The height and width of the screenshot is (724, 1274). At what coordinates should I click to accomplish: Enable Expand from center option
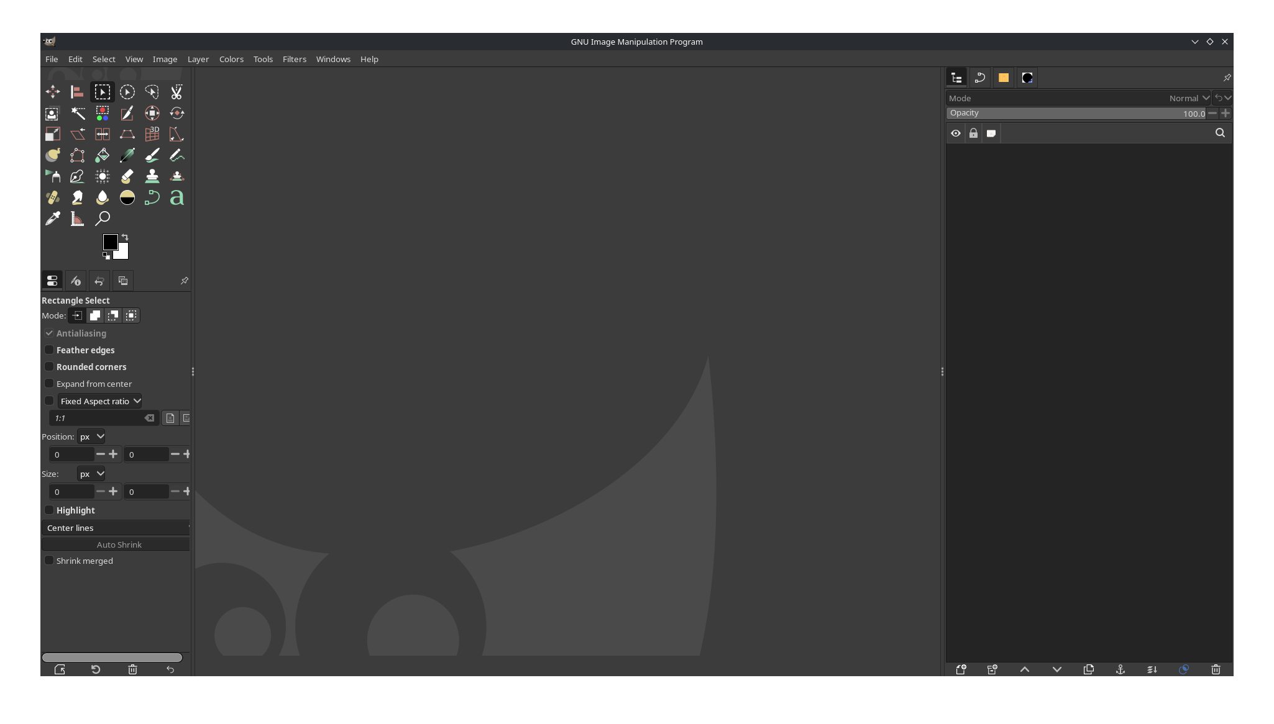click(x=49, y=384)
